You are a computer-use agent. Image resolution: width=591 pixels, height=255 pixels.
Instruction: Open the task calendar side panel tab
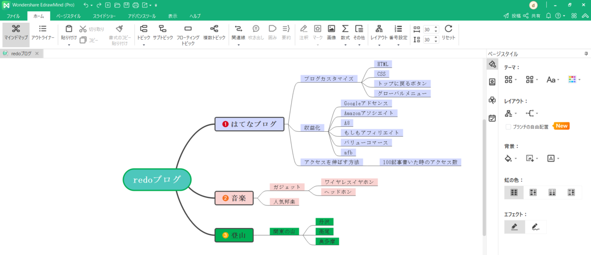[x=492, y=118]
